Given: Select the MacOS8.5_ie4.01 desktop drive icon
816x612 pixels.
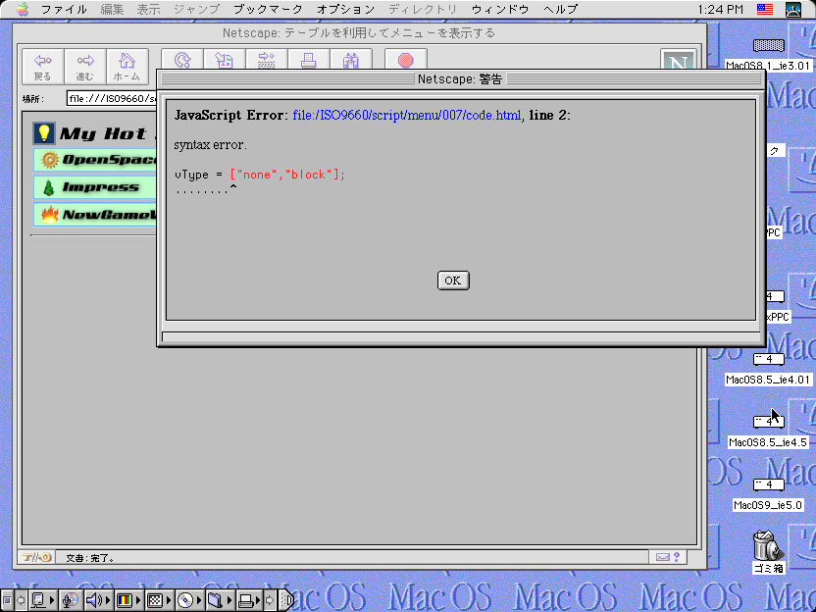Looking at the screenshot, I should coord(768,359).
